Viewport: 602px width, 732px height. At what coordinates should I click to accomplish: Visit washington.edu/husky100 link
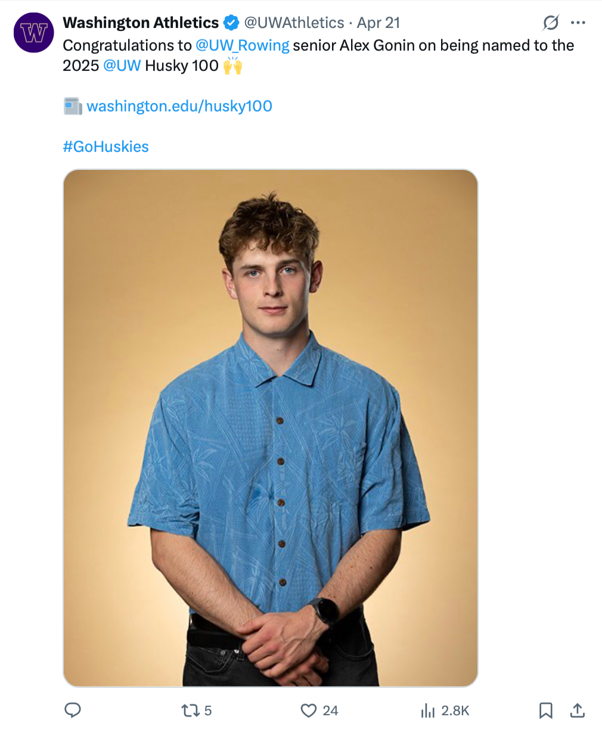[x=179, y=106]
